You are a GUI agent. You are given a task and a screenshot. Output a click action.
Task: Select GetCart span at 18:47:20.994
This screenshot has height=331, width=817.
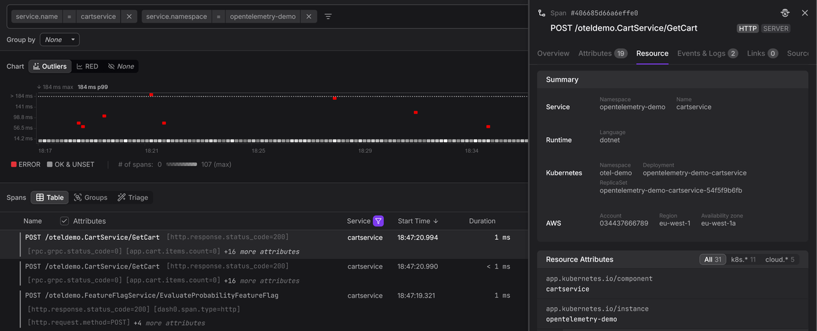click(x=264, y=244)
